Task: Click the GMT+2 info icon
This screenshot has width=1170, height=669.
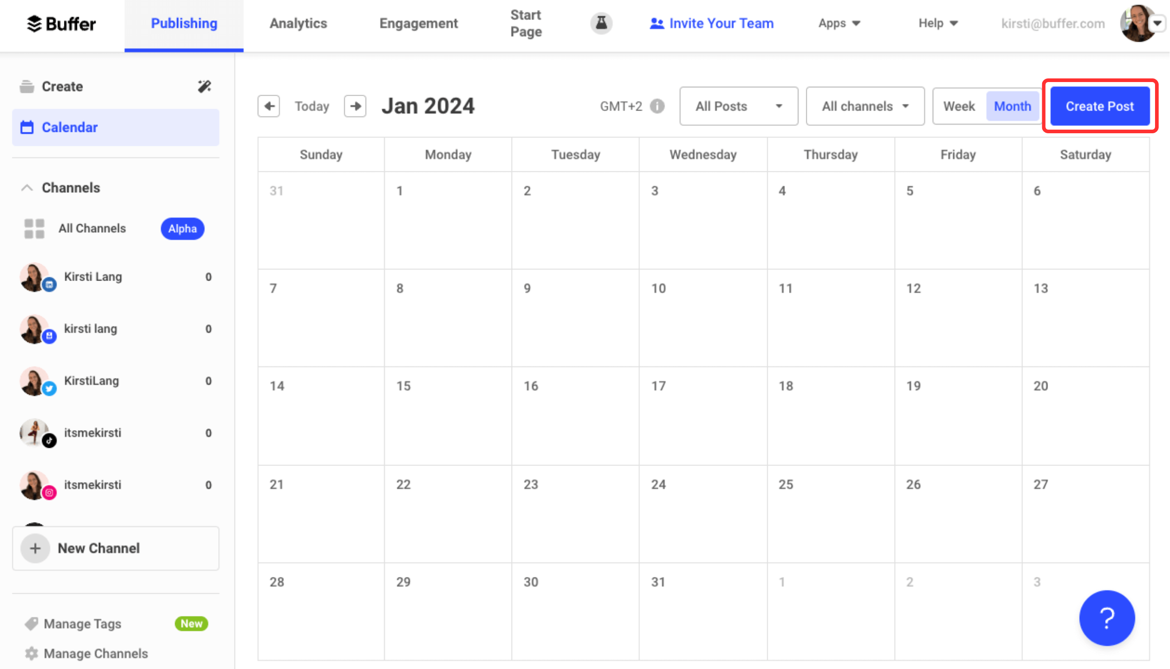Action: click(659, 106)
